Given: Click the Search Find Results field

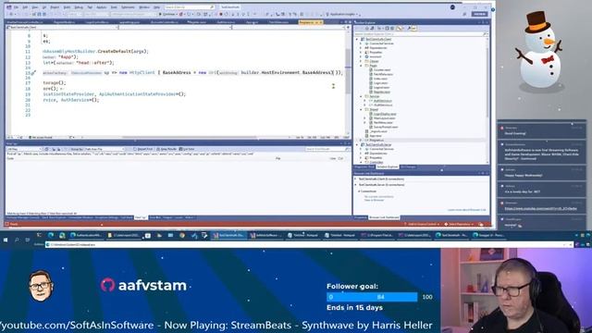Looking at the screenshot, I should [x=327, y=149].
